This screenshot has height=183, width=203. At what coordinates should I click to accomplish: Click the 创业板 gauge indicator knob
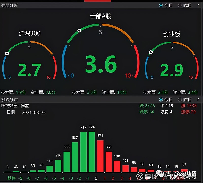[x=151, y=52]
